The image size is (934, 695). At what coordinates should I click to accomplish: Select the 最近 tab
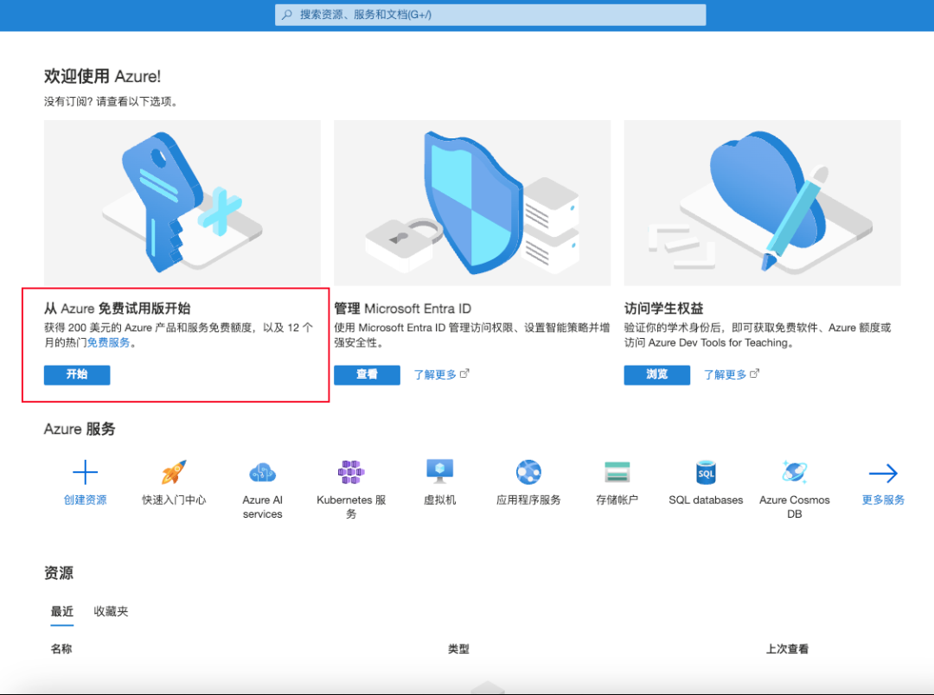point(61,610)
